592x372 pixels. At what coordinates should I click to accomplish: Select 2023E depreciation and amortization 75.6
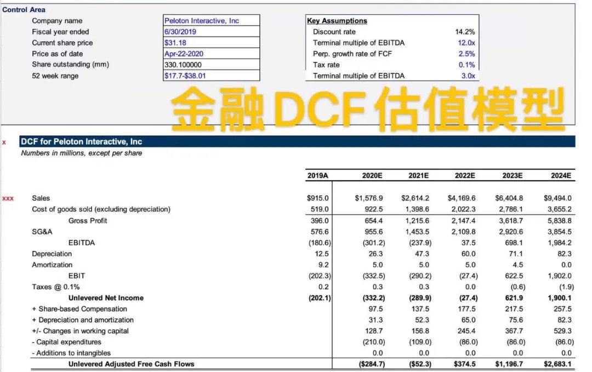click(x=516, y=320)
